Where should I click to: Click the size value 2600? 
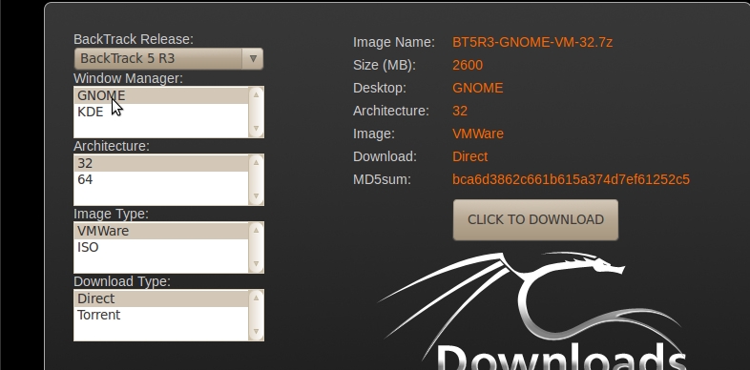468,65
